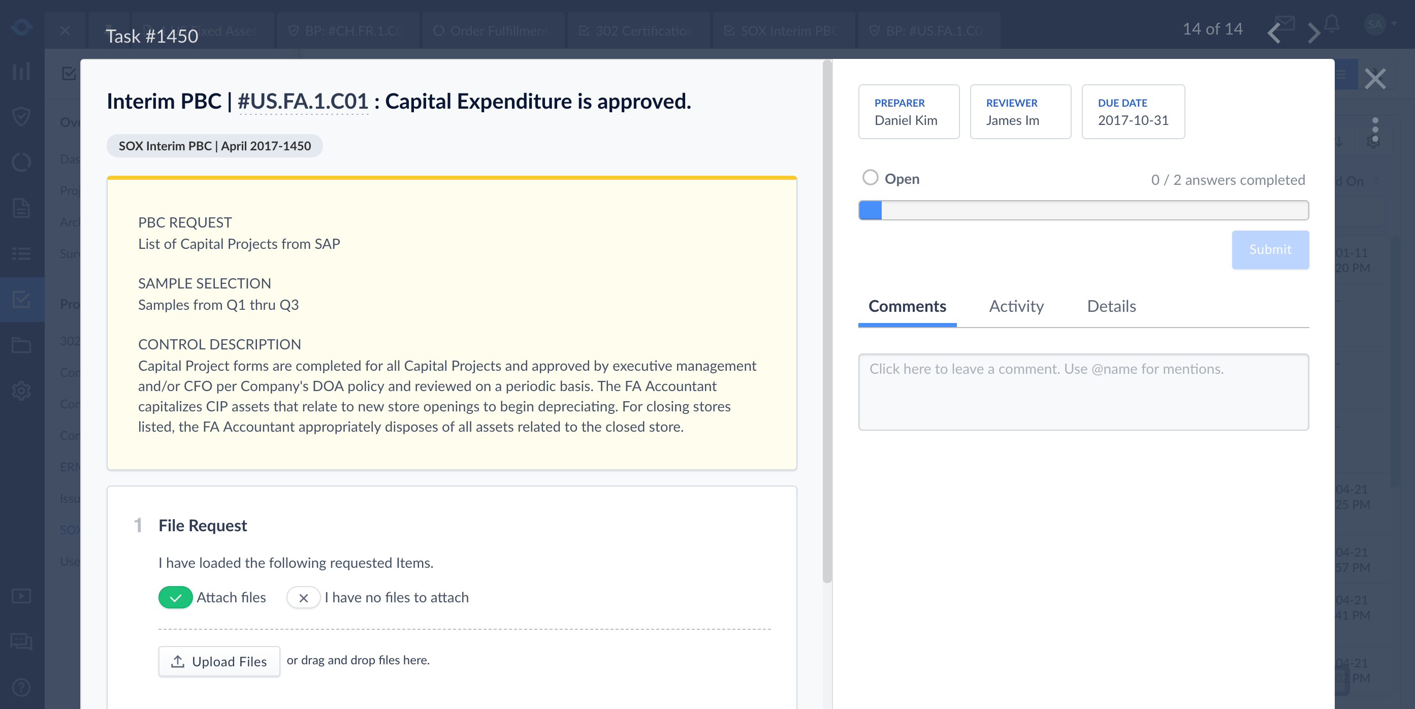This screenshot has width=1415, height=709.
Task: Mark the Open status radio button
Action: click(870, 178)
